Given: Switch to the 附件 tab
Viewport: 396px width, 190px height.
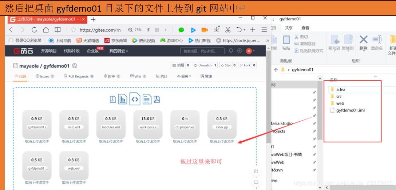Looking at the screenshot, I should pyautogui.click(x=112, y=76).
